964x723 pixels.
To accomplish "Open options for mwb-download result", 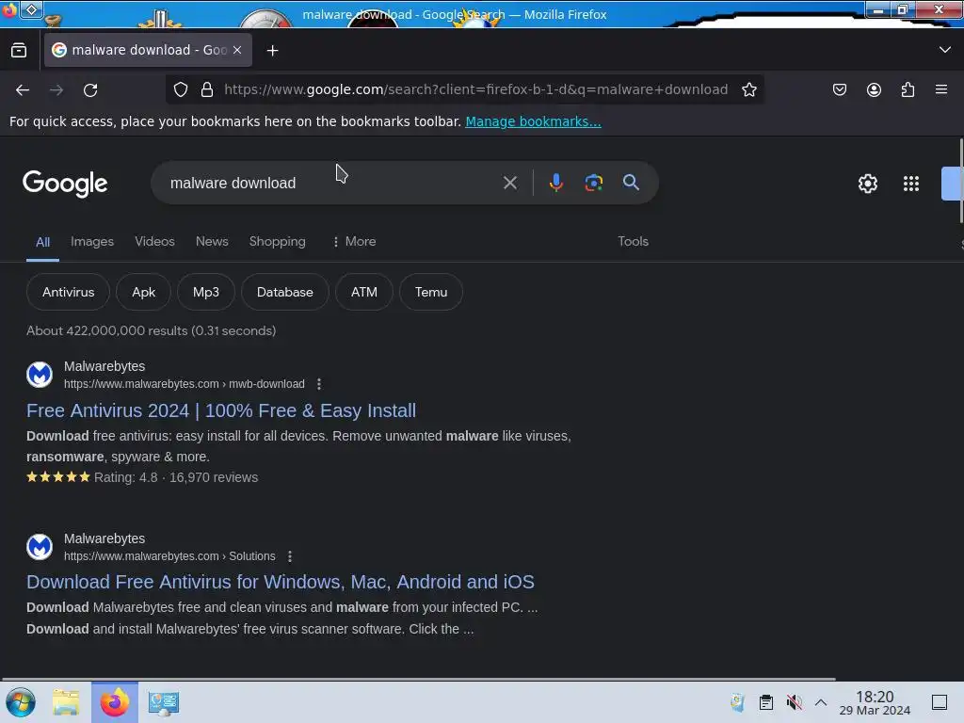I will point(318,384).
